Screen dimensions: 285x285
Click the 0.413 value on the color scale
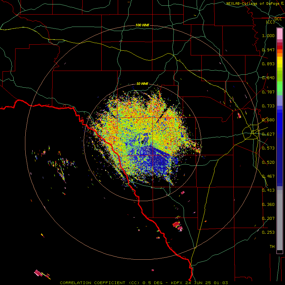pyautogui.click(x=268, y=190)
